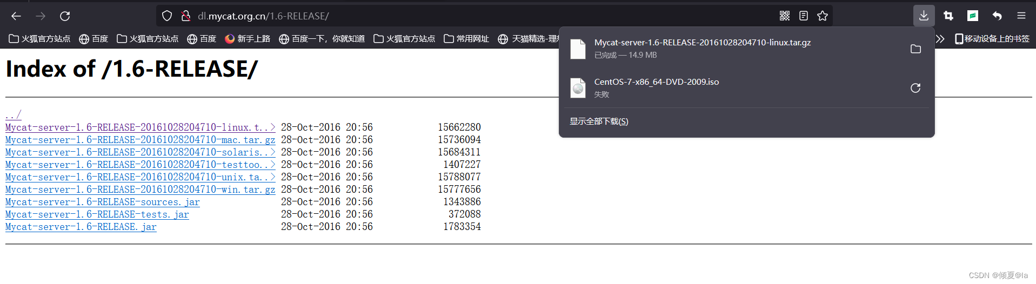Bookmark this page with the star icon
This screenshot has height=284, width=1036.
[x=823, y=16]
